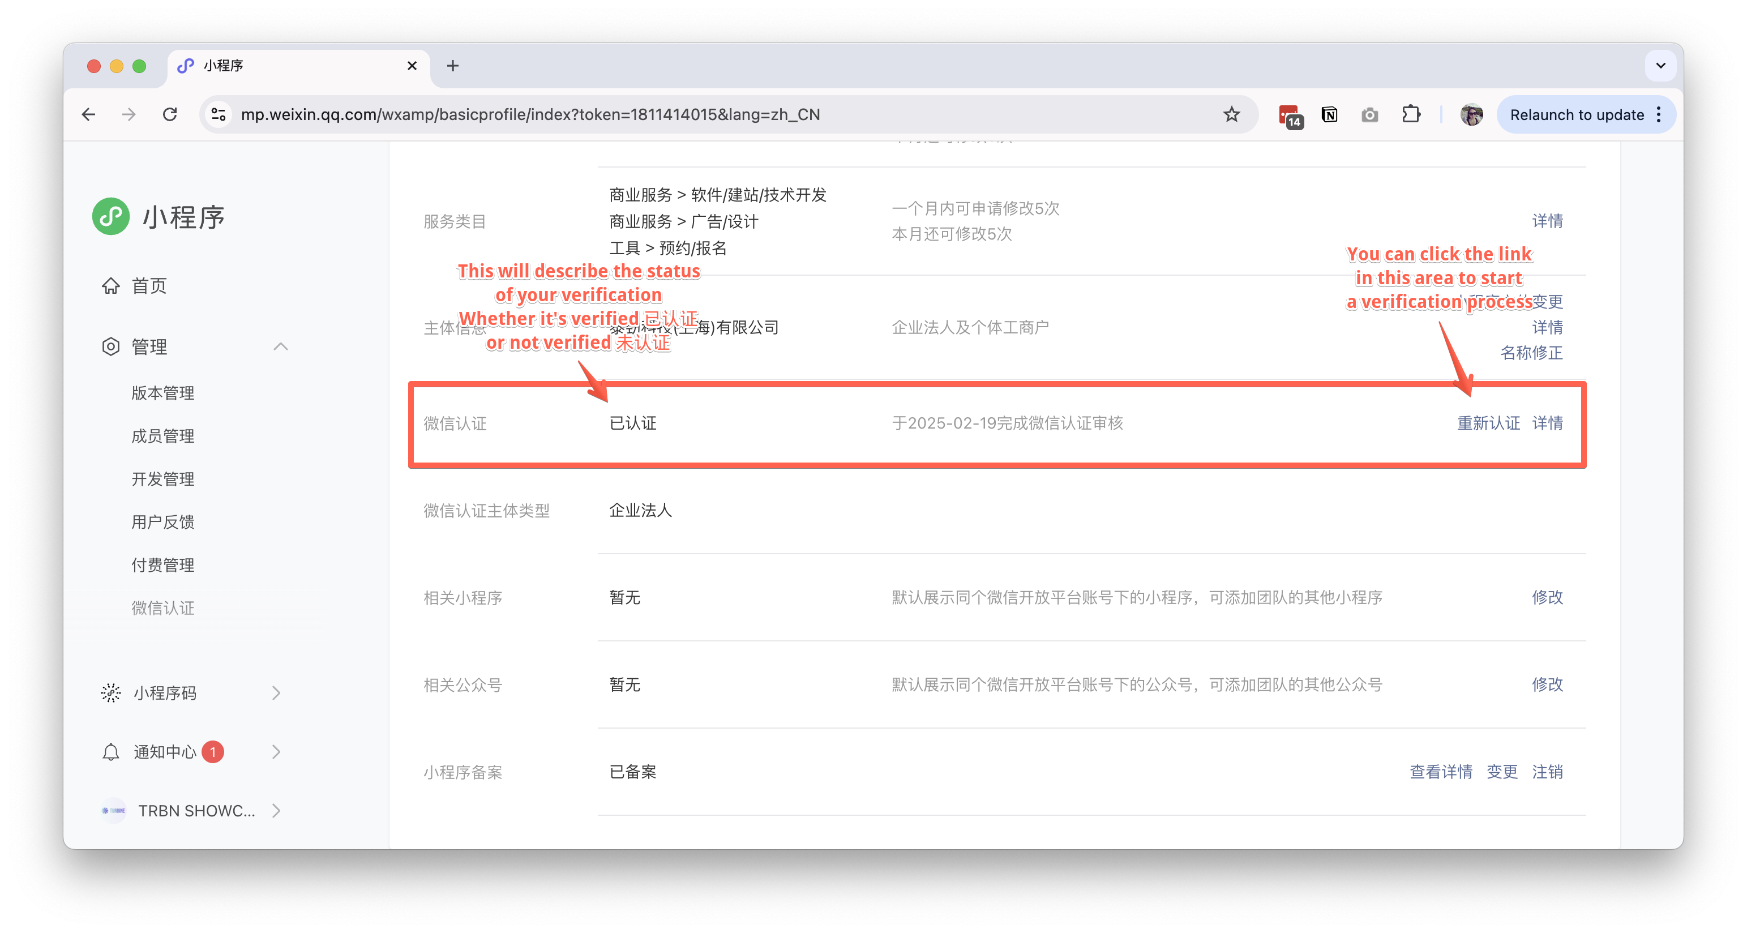Open the tab search dropdown arrow
Viewport: 1747px width, 933px height.
pyautogui.click(x=1660, y=66)
